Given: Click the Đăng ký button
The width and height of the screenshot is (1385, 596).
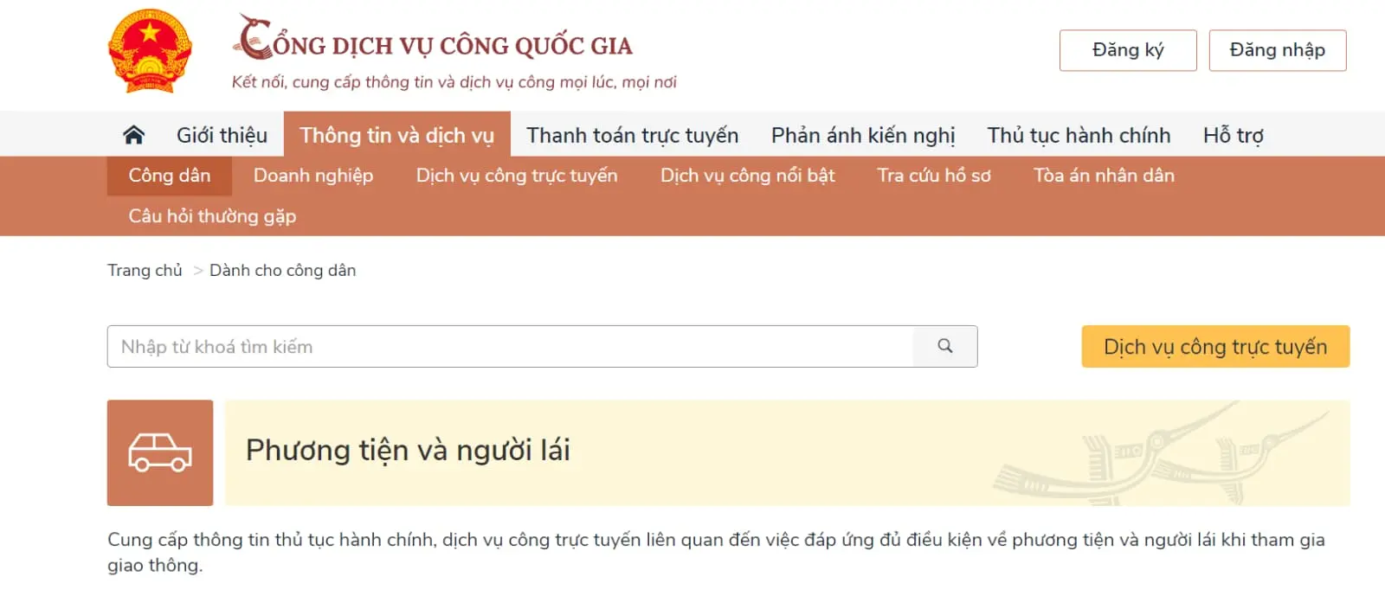Looking at the screenshot, I should coord(1128,50).
